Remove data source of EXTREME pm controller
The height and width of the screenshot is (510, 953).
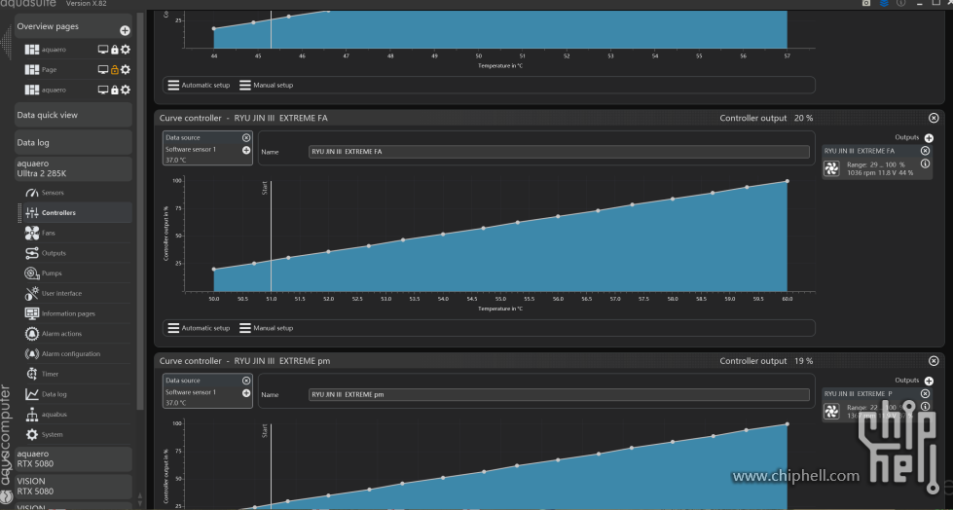pyautogui.click(x=246, y=381)
